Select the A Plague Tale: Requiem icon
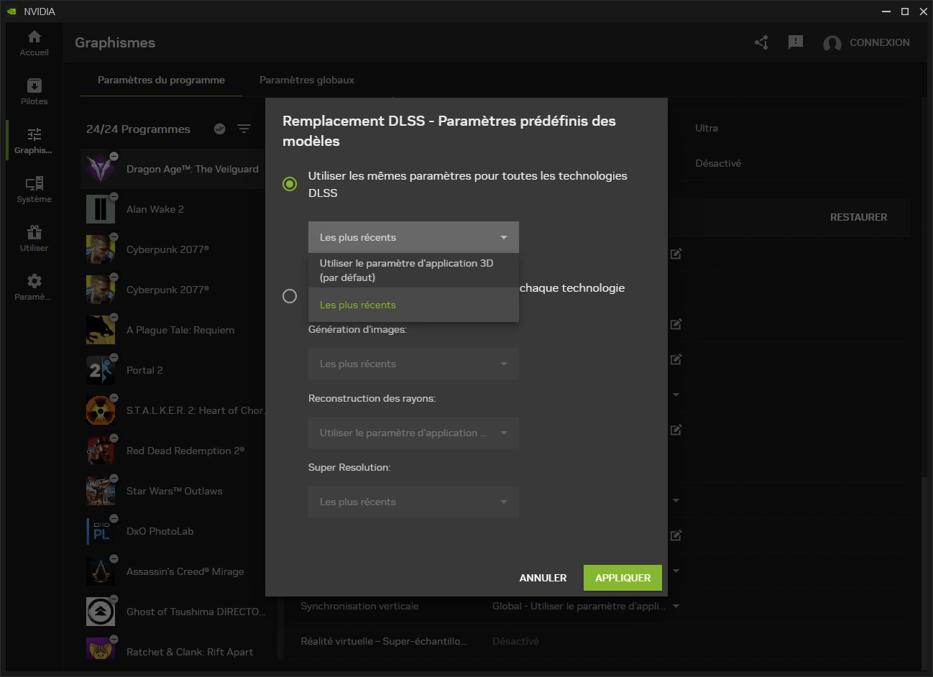This screenshot has width=933, height=677. 101,330
